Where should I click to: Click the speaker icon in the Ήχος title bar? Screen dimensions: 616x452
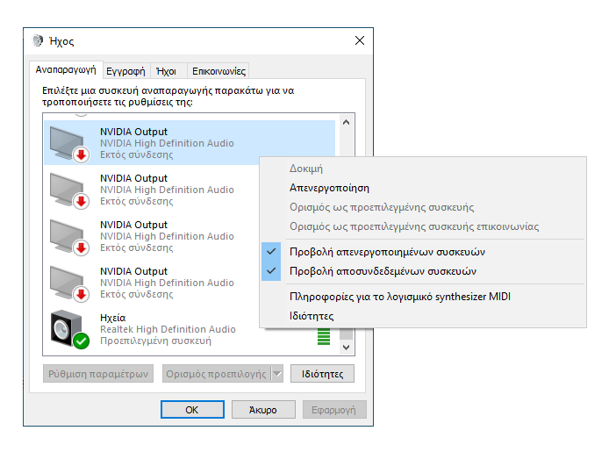(x=38, y=40)
